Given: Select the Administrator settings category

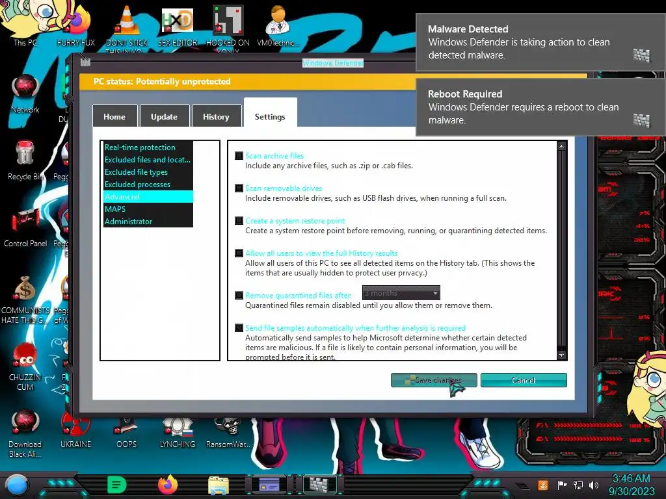Looking at the screenshot, I should tap(148, 221).
